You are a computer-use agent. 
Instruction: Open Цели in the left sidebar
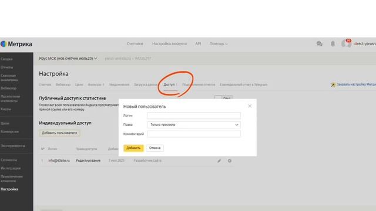(x=5, y=124)
